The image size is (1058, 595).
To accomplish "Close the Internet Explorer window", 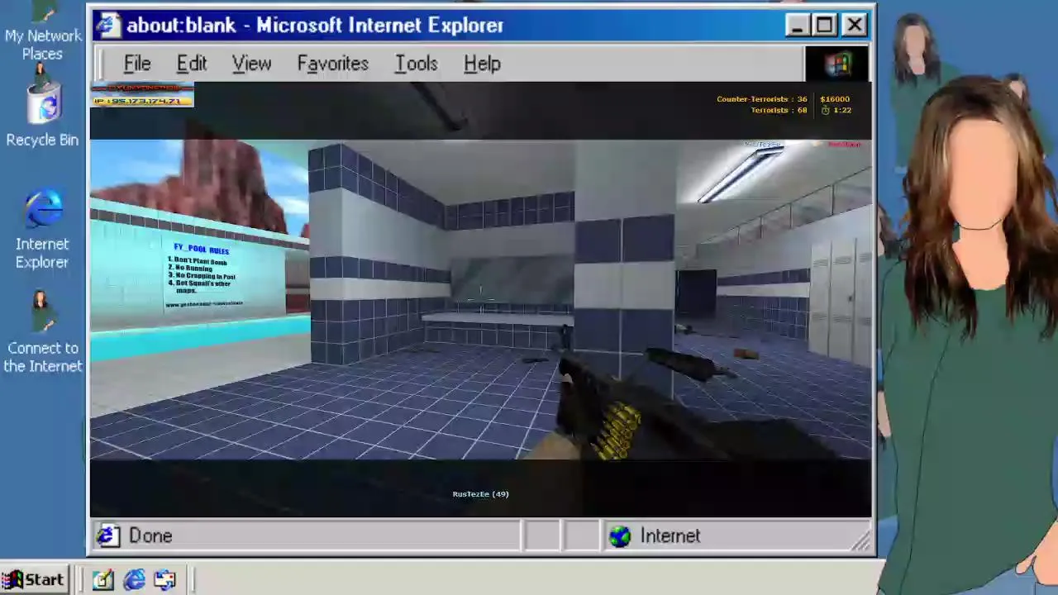I will coord(855,26).
